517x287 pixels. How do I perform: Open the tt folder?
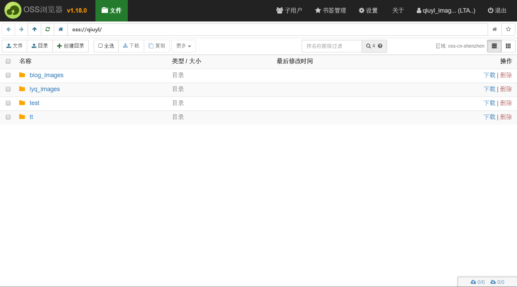click(31, 117)
